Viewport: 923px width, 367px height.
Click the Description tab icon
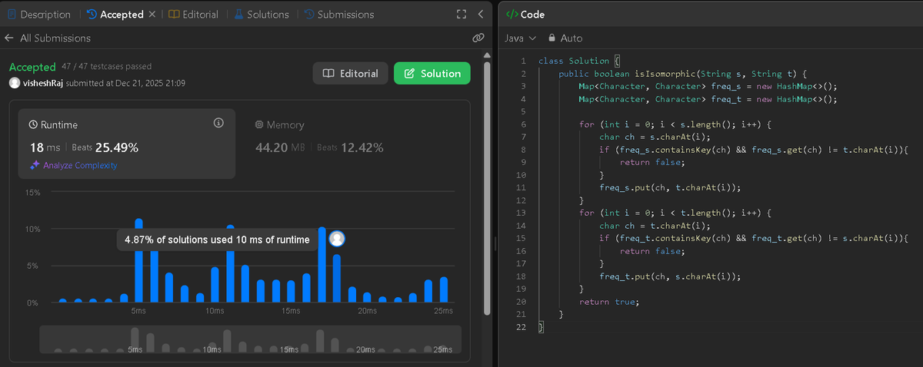12,15
